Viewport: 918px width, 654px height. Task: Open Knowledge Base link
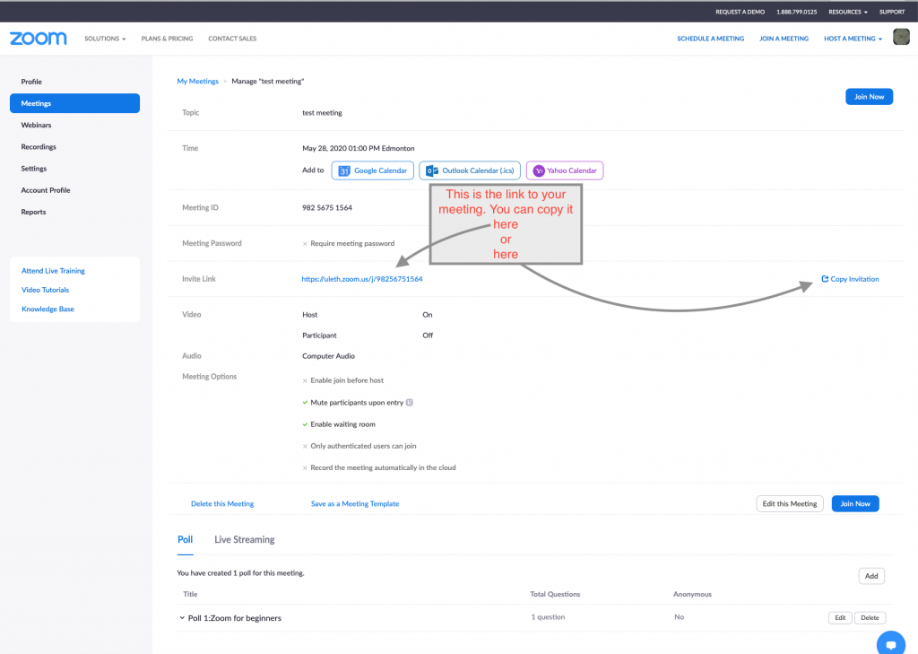(48, 309)
